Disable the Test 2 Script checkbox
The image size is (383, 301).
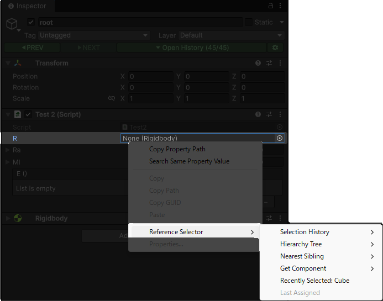point(28,115)
